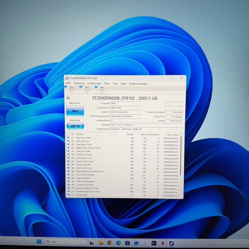This screenshot has width=249, height=249.
Task: Open File Explorer from the taskbar
Action: point(101,242)
